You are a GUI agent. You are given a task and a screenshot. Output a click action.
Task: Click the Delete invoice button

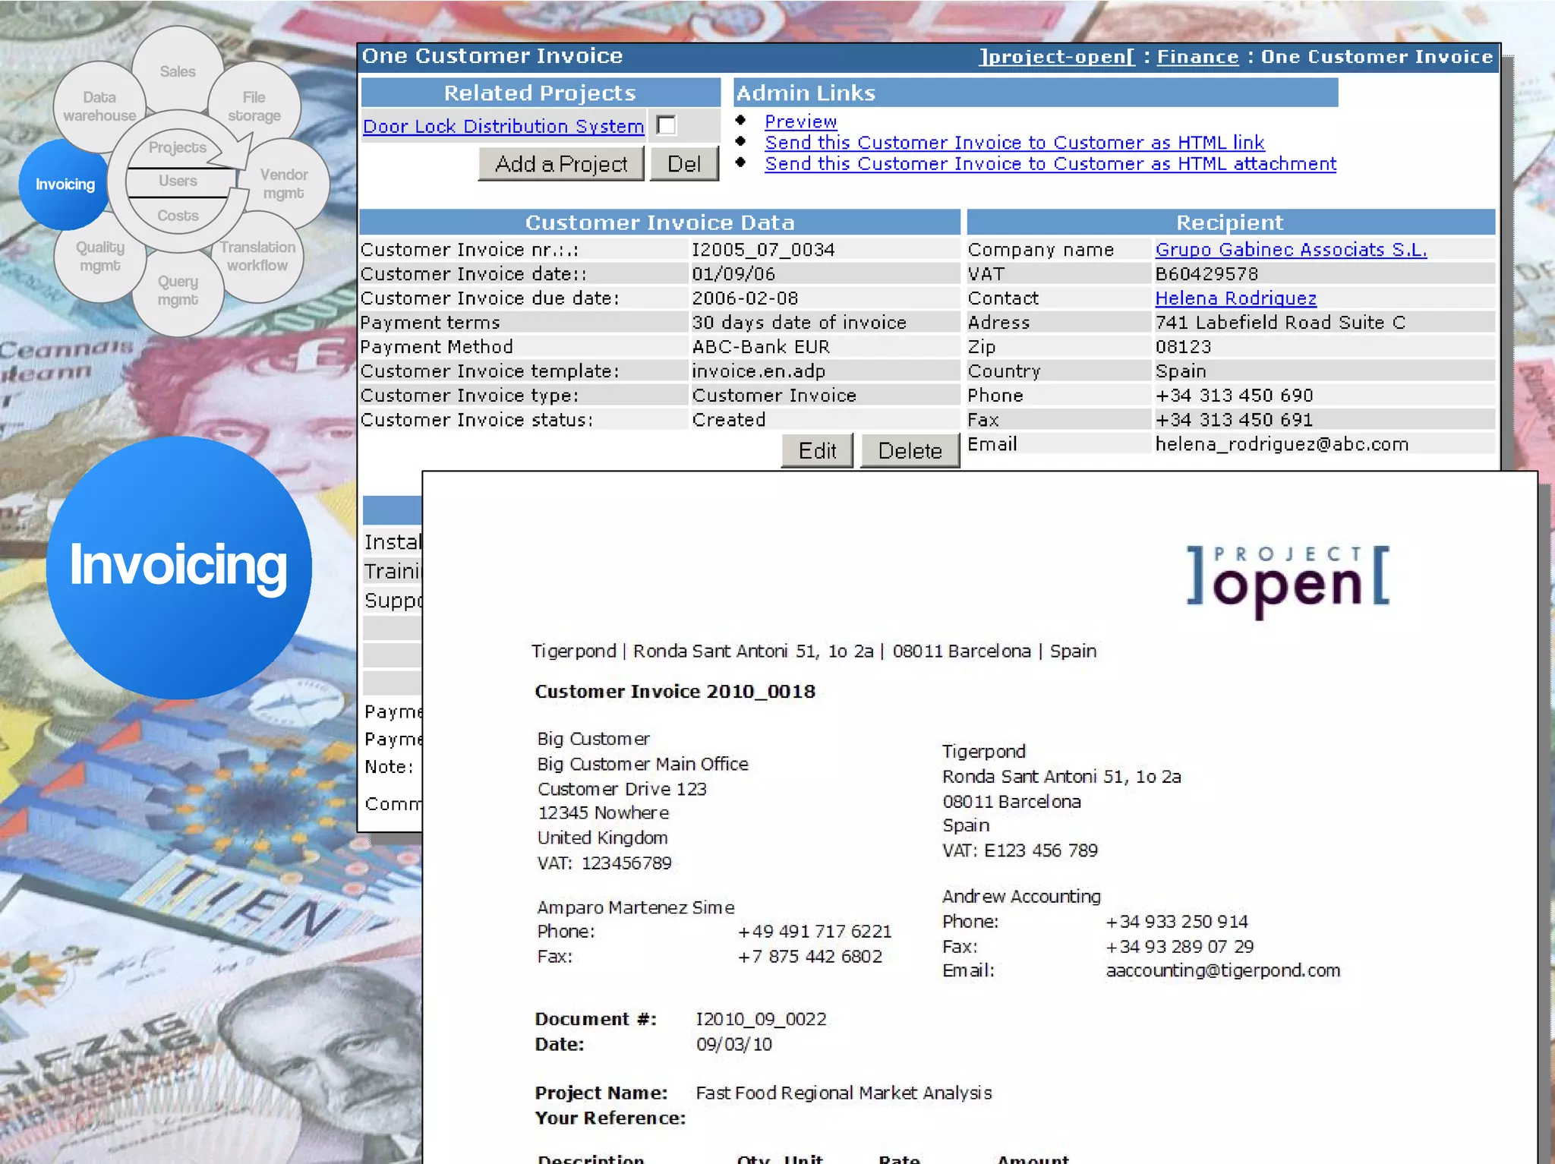910,451
